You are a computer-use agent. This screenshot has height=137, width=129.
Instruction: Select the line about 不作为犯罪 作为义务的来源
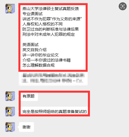click(52, 19)
